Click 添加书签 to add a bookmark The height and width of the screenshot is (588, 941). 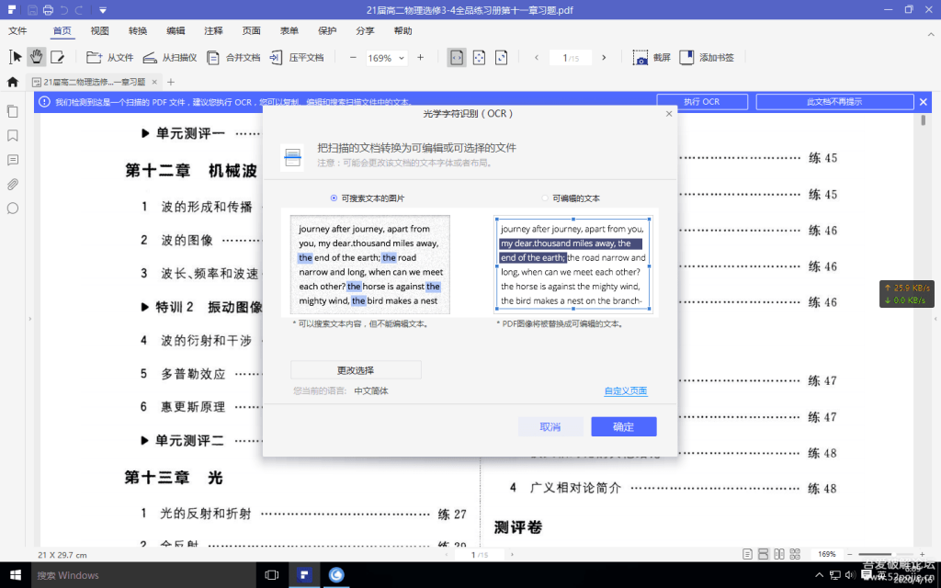707,58
